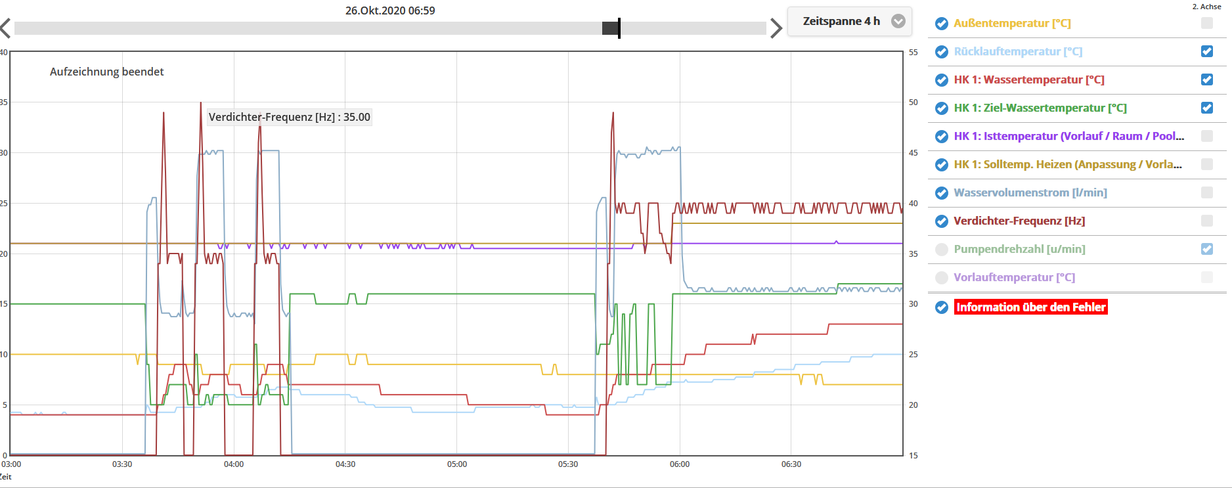This screenshot has height=488, width=1232.
Task: Toggle the Verdichter-Frequenz series check icon
Action: pyautogui.click(x=941, y=221)
